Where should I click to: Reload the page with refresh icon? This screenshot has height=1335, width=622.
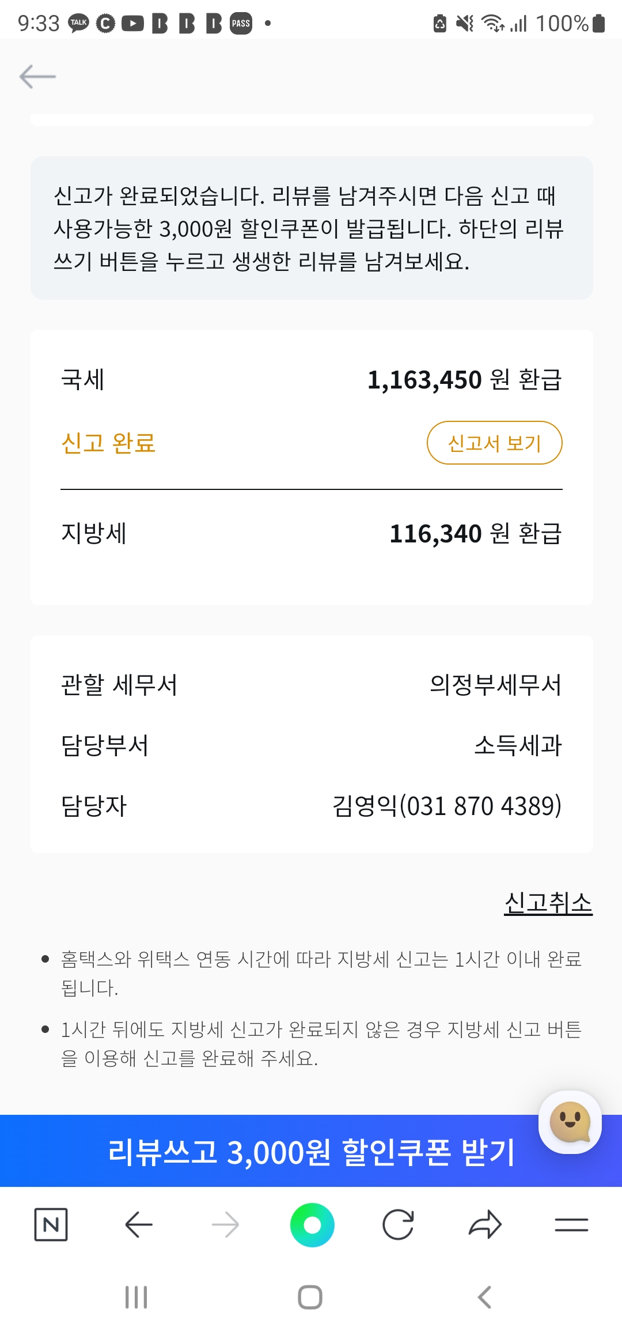[398, 1224]
